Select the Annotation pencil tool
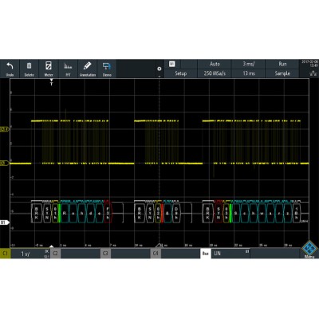Image resolution: width=319 pixels, height=319 pixels. tap(88, 69)
